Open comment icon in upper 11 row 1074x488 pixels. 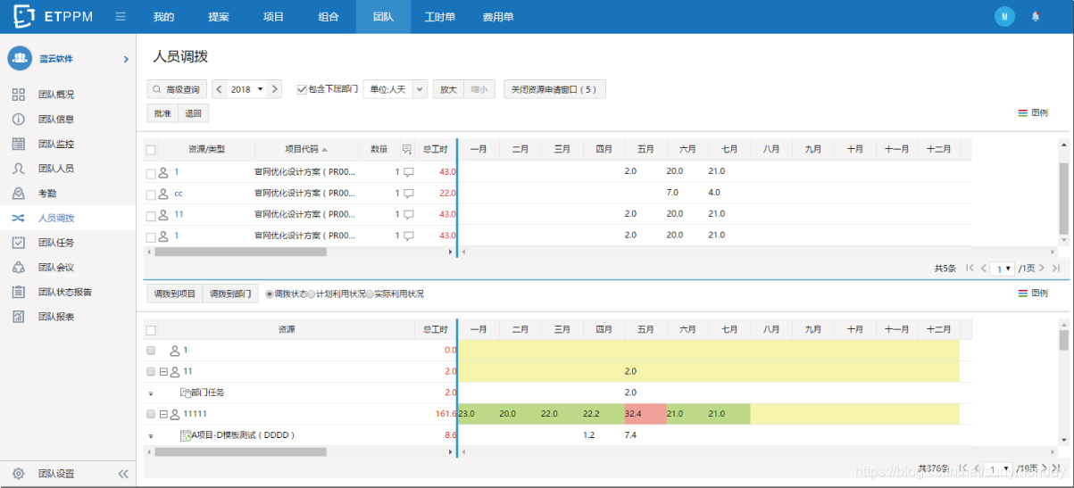pyautogui.click(x=409, y=214)
